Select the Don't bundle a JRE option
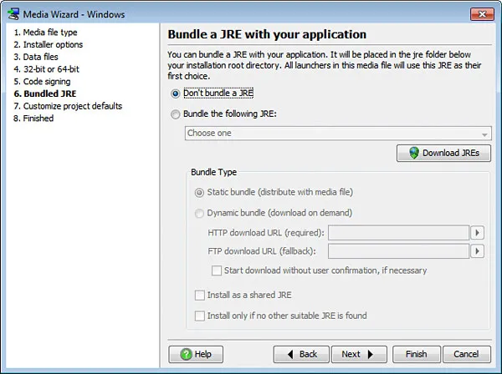 coord(175,93)
